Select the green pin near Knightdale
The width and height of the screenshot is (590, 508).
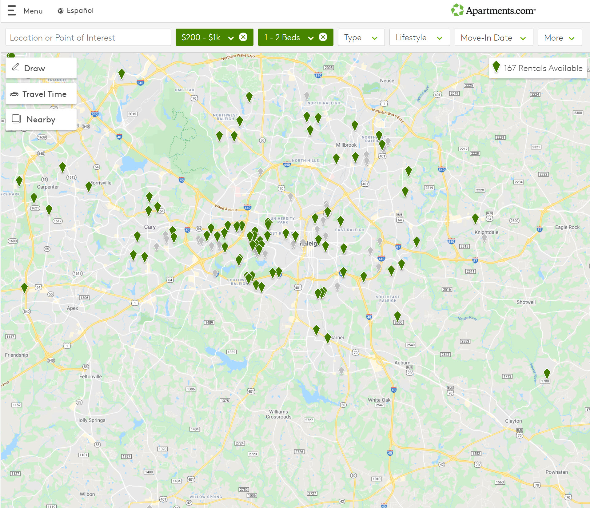(475, 218)
